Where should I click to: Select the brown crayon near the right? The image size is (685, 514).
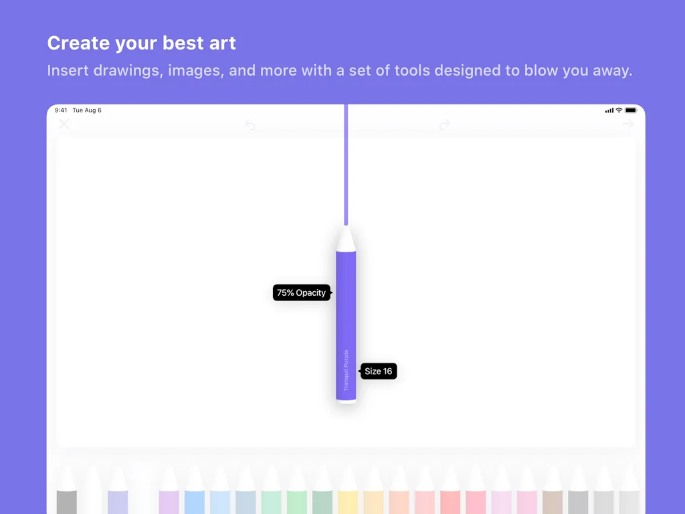[553, 495]
